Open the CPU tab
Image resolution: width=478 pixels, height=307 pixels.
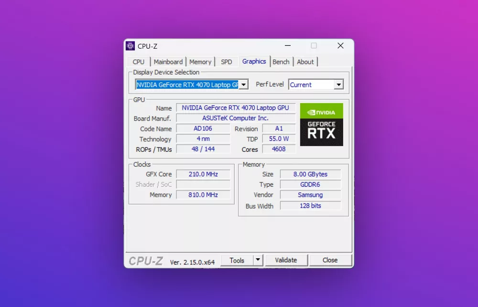tap(139, 62)
